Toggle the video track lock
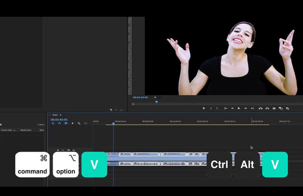The height and width of the screenshot is (196, 303). click(x=58, y=150)
